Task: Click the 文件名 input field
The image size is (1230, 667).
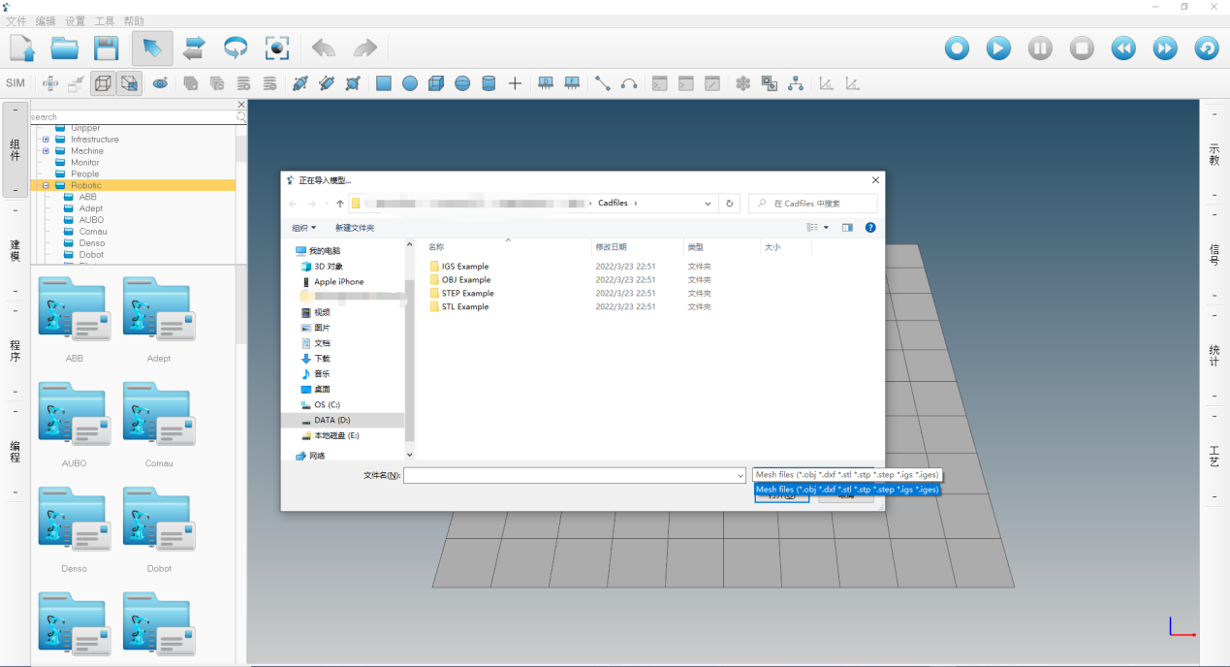Action: point(568,475)
